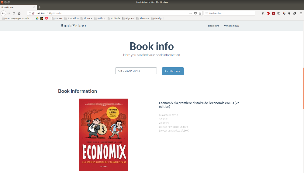Screen dimensions: 304x173
Task: Open the Firefox hamburger menu
Action: (301, 13)
